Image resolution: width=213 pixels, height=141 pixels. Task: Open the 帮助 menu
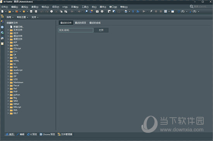tap(124, 7)
